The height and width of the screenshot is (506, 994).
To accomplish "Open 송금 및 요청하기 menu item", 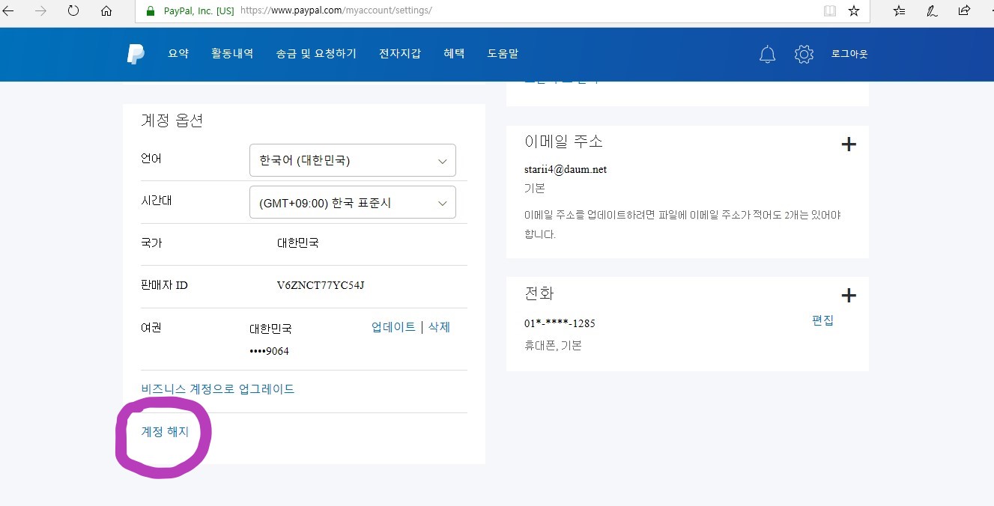I will (316, 54).
